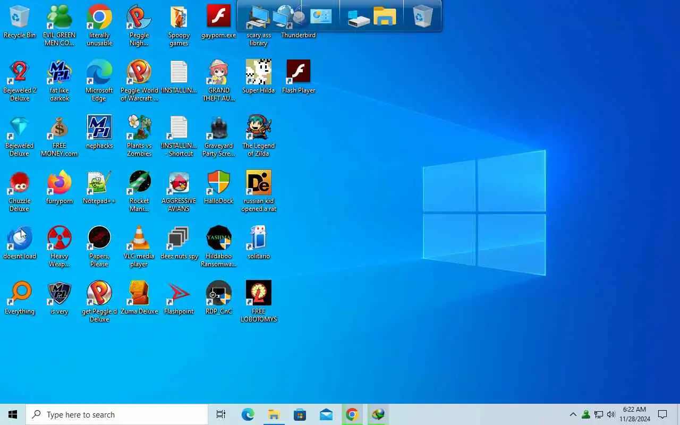The width and height of the screenshot is (680, 425).
Task: Open Task View from the taskbar
Action: pos(221,415)
